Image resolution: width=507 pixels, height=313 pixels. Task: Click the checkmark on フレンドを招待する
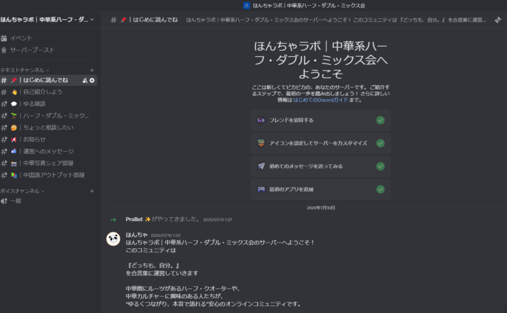point(381,120)
